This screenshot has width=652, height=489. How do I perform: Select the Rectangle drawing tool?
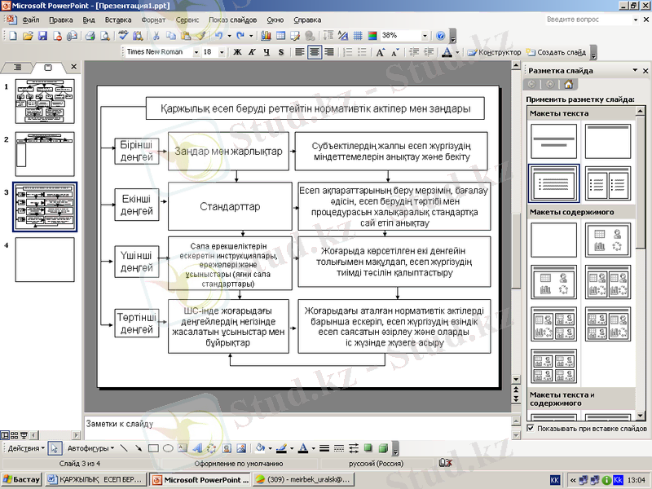(x=152, y=448)
